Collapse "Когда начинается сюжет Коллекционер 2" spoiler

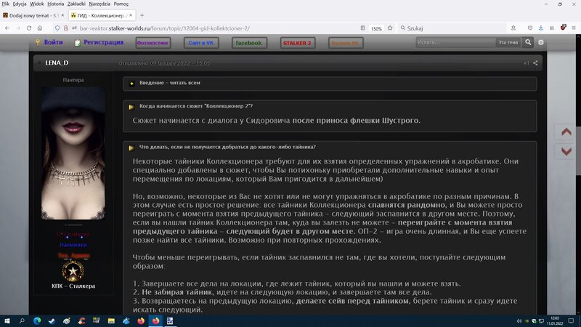coord(132,107)
